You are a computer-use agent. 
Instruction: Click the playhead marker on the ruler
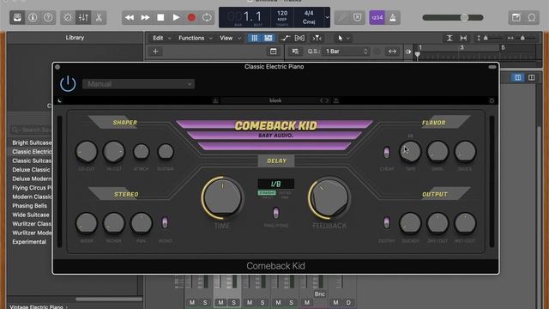click(x=418, y=54)
